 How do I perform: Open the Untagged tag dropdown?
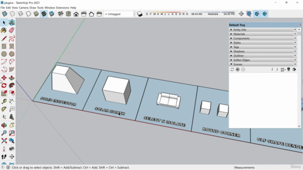coord(119,14)
